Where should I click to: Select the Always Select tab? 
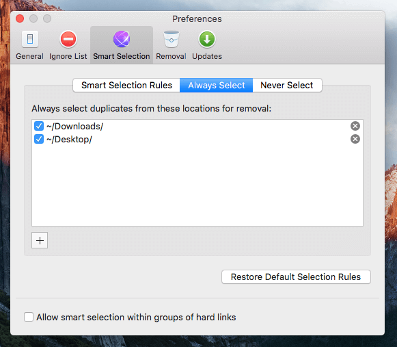tap(216, 86)
